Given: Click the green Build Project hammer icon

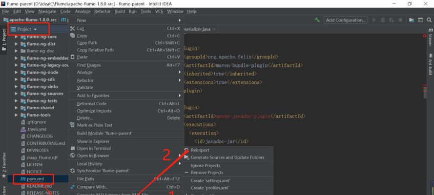Looking at the screenshot, I should (x=317, y=20).
